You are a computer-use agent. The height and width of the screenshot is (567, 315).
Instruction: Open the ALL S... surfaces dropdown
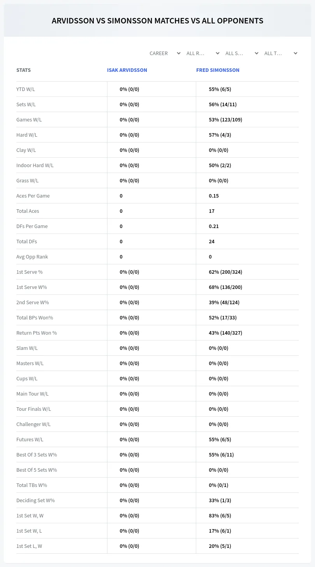[242, 53]
